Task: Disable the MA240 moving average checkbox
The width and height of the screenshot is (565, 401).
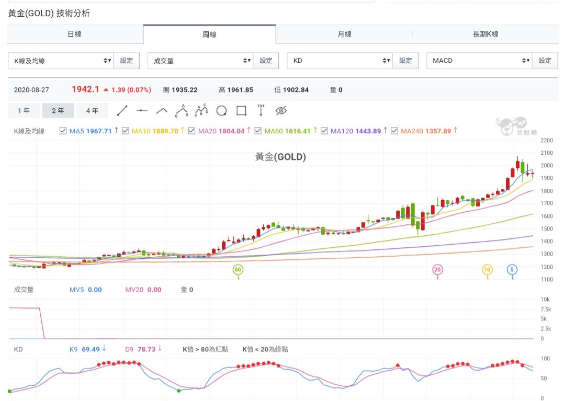Action: (x=394, y=131)
